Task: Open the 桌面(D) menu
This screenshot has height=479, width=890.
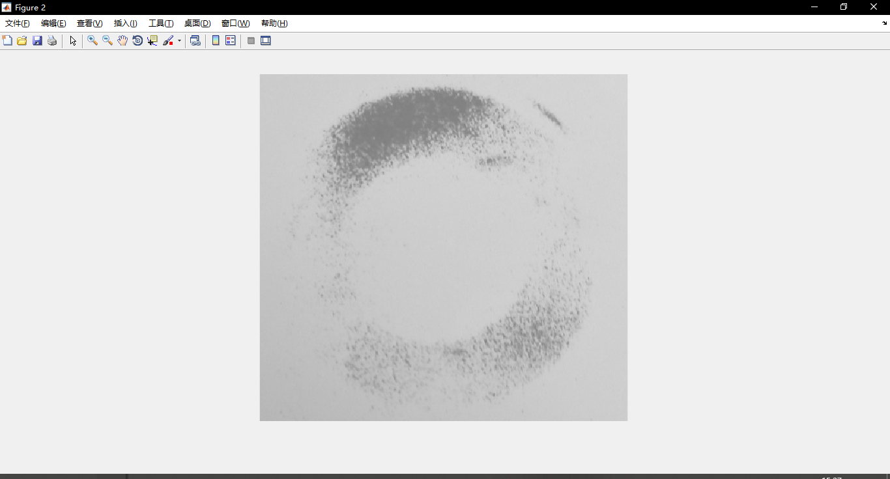Action: (197, 23)
